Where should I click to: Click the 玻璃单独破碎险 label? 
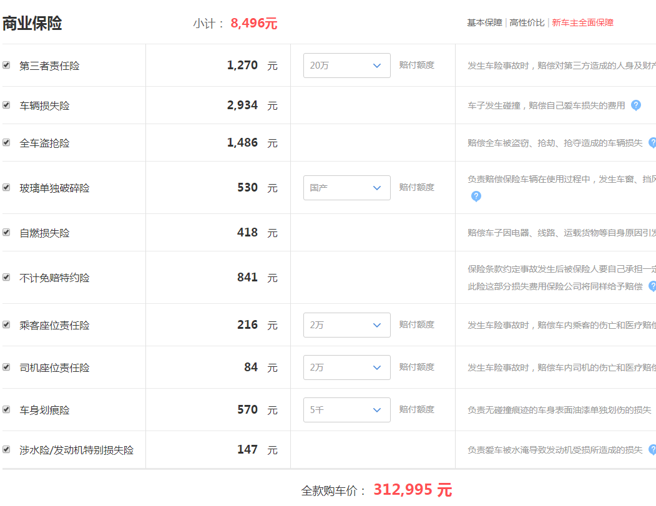pyautogui.click(x=54, y=188)
